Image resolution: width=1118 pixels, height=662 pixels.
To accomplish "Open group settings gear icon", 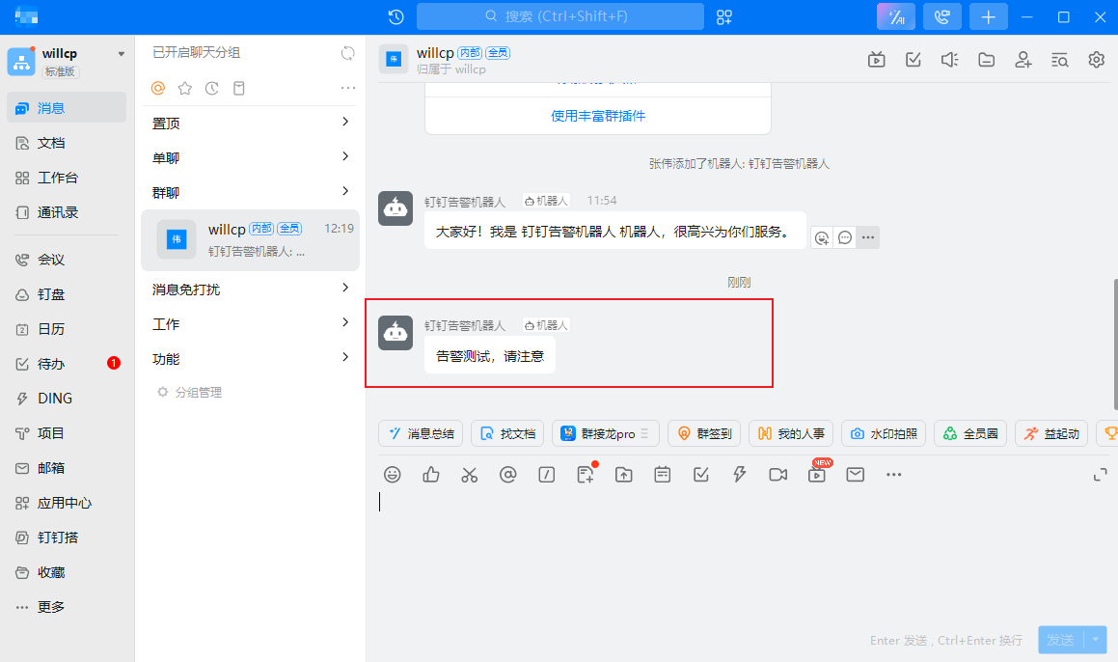I will [x=1096, y=60].
